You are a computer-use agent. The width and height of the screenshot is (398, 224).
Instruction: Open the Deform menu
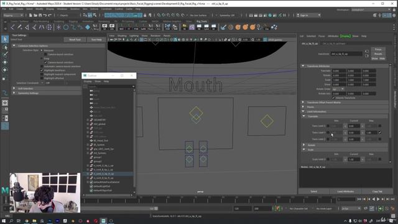point(94,9)
